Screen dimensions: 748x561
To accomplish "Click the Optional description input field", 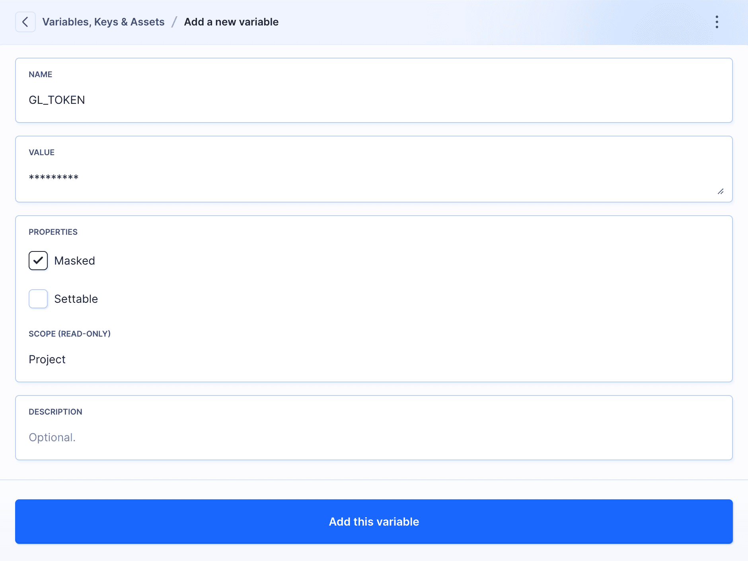I will [x=52, y=437].
